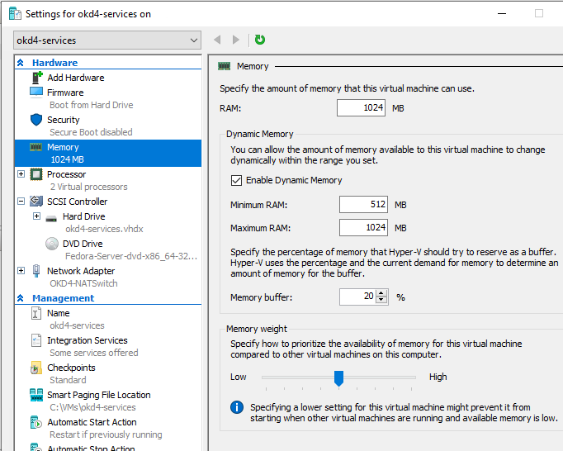Open Checkpoints settings
Viewport: 563px width, 451px height.
[x=71, y=368]
